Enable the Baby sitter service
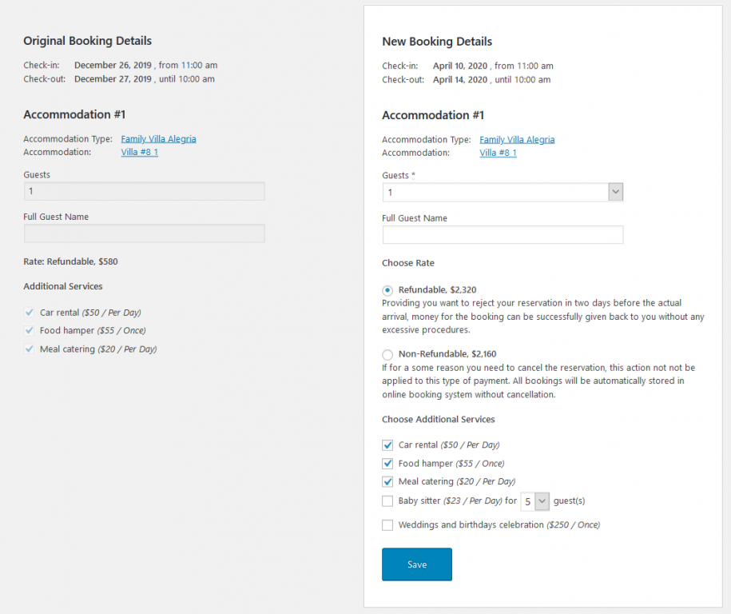This screenshot has height=614, width=731. click(x=387, y=501)
